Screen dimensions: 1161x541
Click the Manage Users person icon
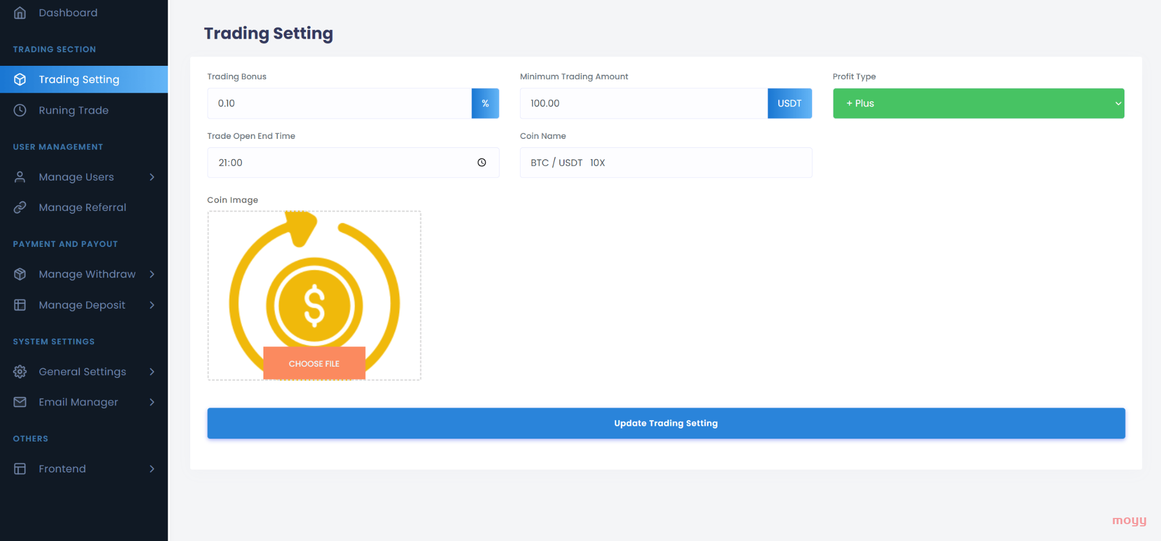pos(20,177)
